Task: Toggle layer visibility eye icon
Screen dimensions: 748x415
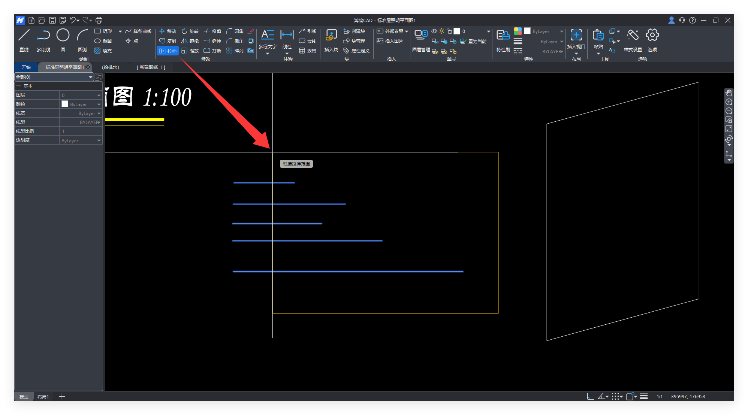Action: tap(434, 31)
